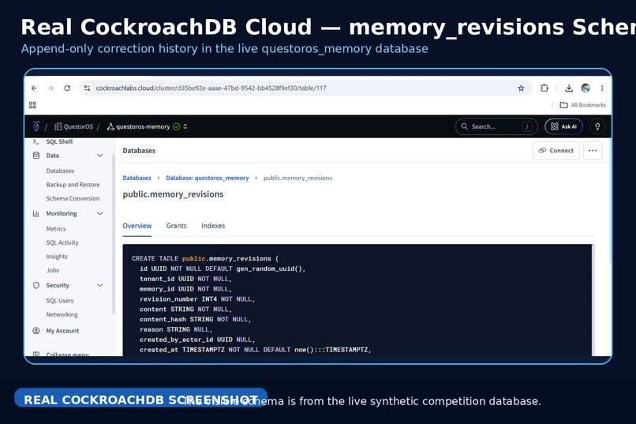Viewport: 636px width, 424px height.
Task: Open the Ask AI assistant
Action: (563, 126)
